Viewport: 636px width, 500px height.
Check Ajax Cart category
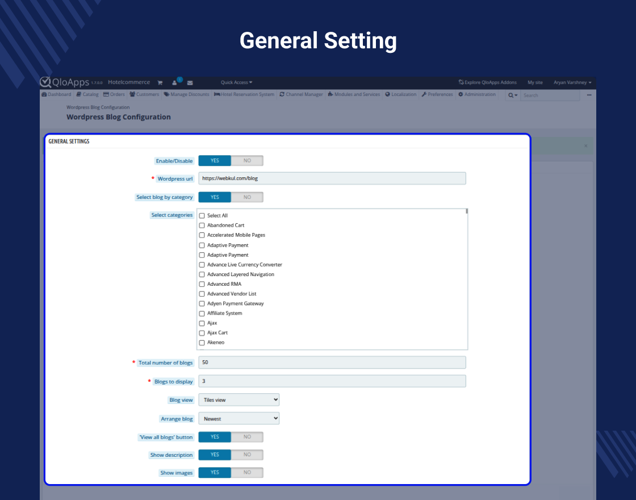(x=202, y=333)
